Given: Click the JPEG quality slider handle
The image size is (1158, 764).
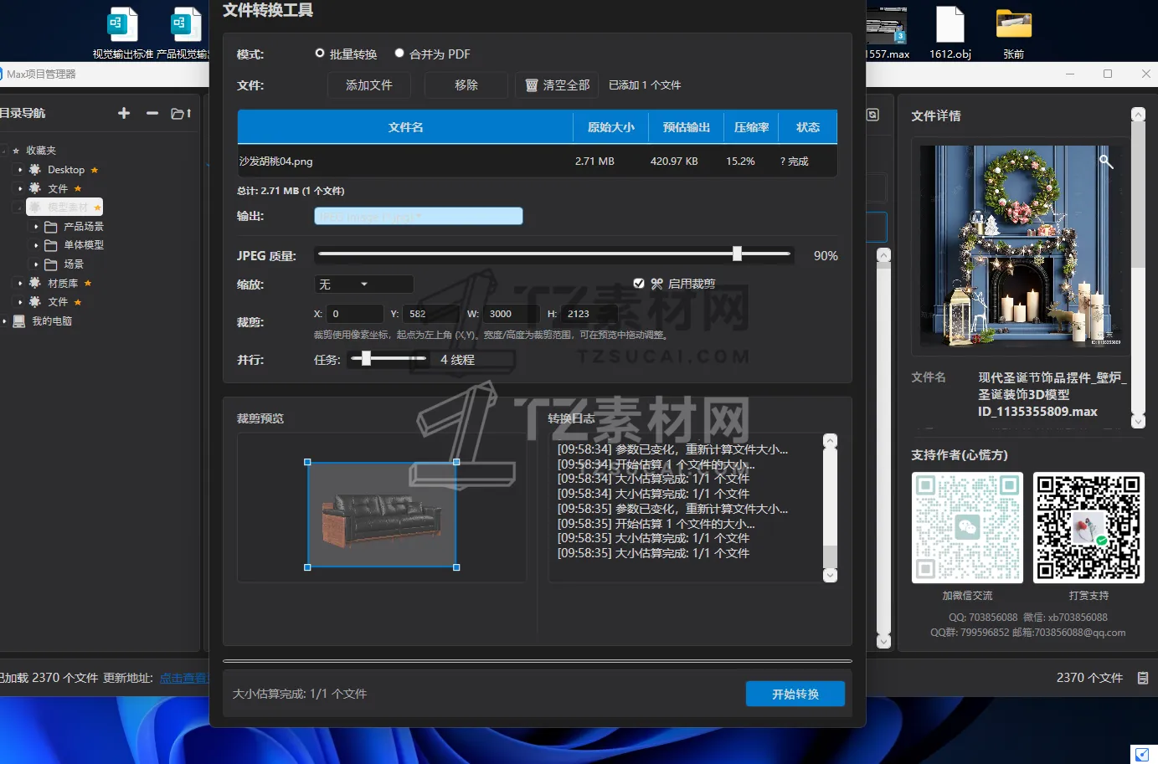Looking at the screenshot, I should 736,252.
